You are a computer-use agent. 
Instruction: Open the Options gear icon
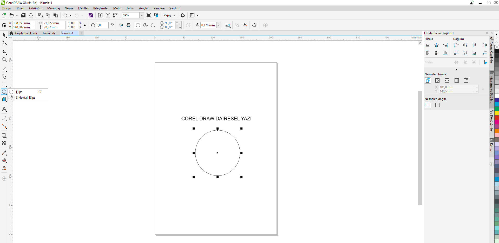(183, 15)
